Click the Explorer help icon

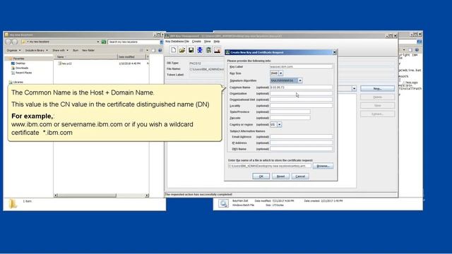[x=160, y=50]
